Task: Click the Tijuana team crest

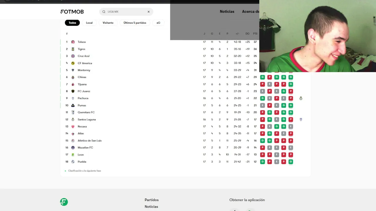Action: [73, 84]
